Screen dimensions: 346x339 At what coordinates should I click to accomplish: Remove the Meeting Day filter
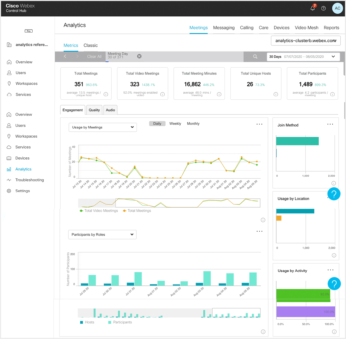tap(139, 56)
